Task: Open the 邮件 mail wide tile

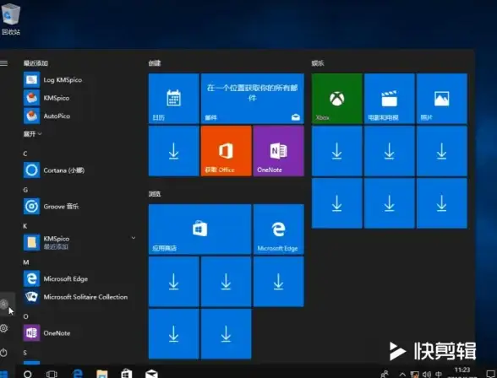Action: (252, 99)
